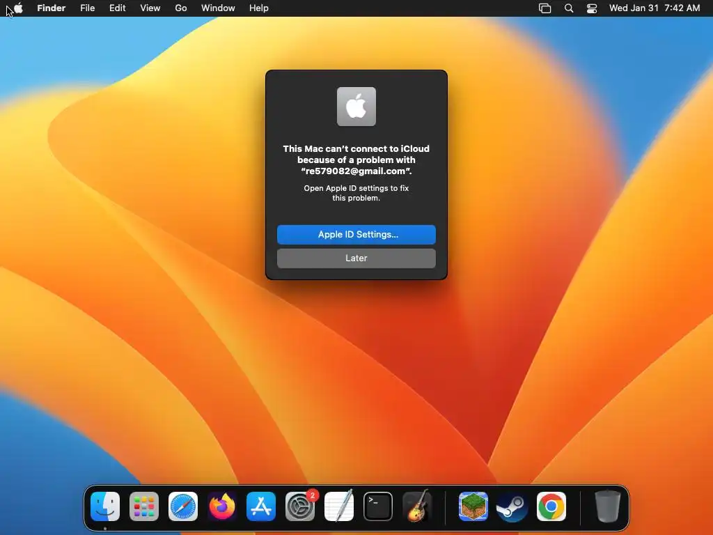Image resolution: width=713 pixels, height=535 pixels.
Task: Open TextEdit from the Dock
Action: pyautogui.click(x=339, y=506)
